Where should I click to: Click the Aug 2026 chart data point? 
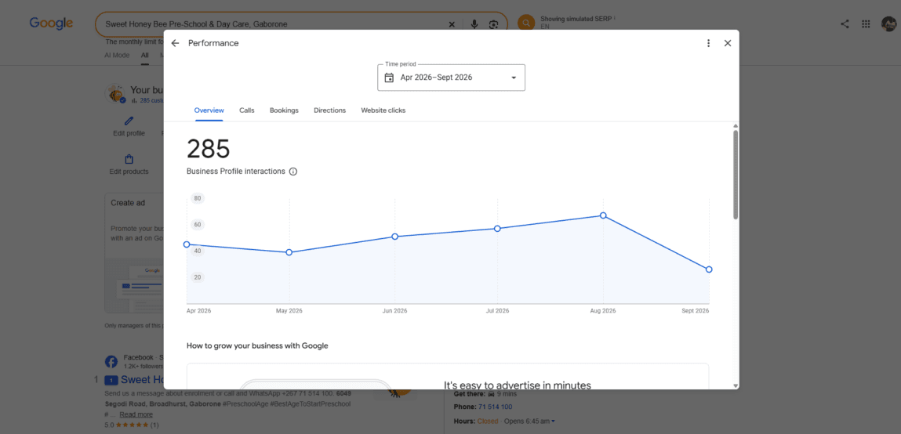tap(603, 215)
